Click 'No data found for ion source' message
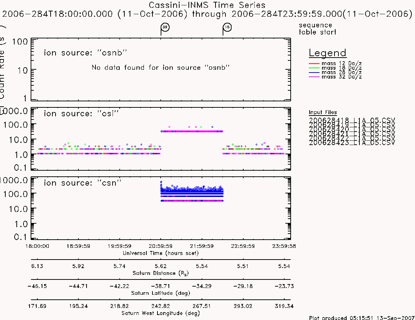Screen dimensions: 415x320 tap(160, 68)
